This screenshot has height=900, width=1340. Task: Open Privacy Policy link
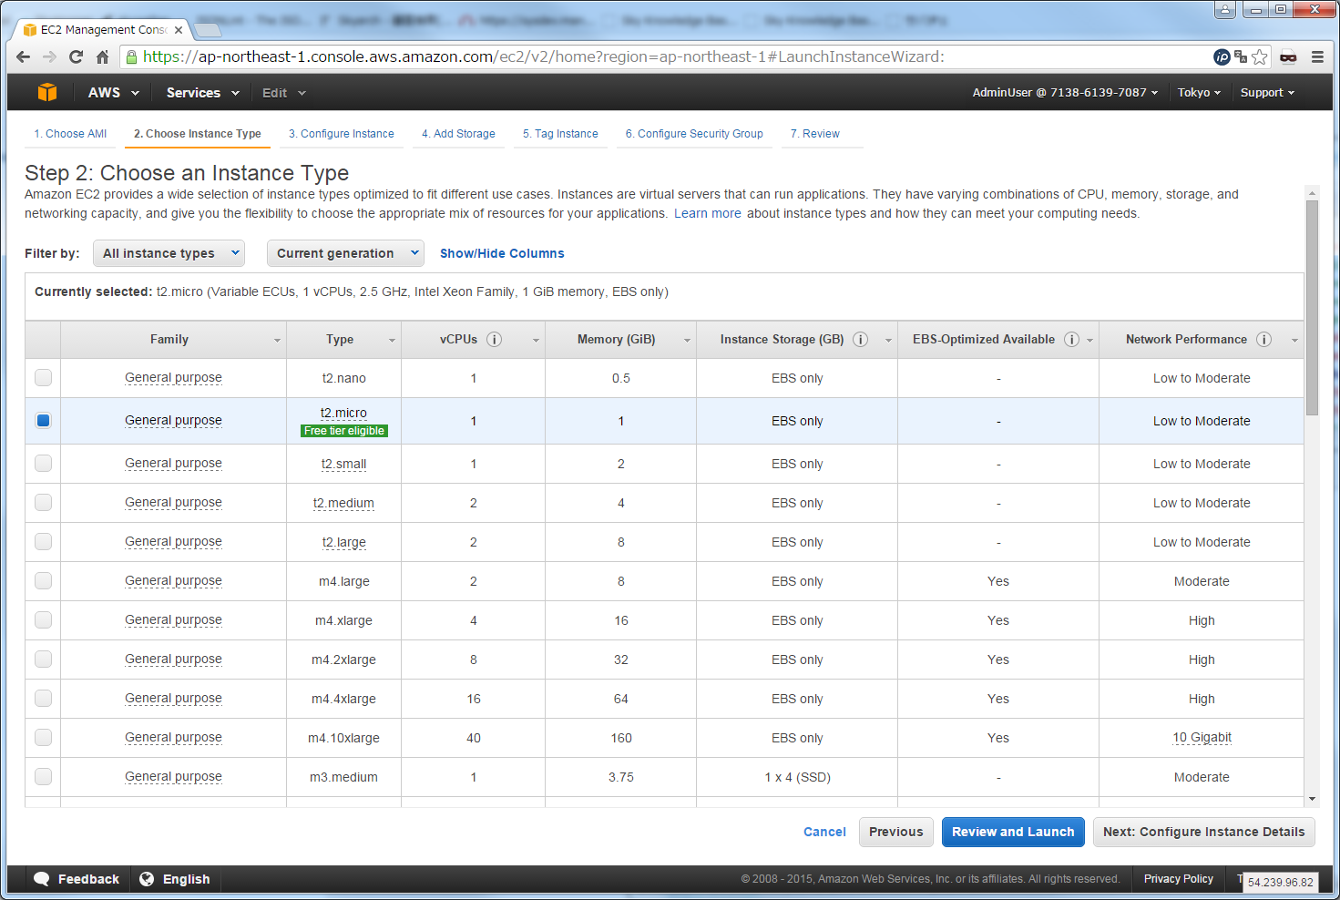coord(1178,879)
